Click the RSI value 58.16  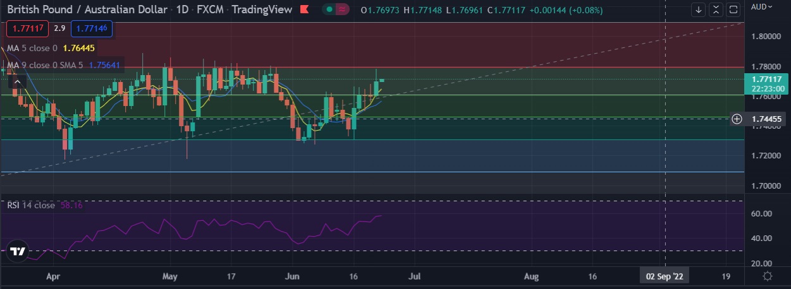click(71, 205)
